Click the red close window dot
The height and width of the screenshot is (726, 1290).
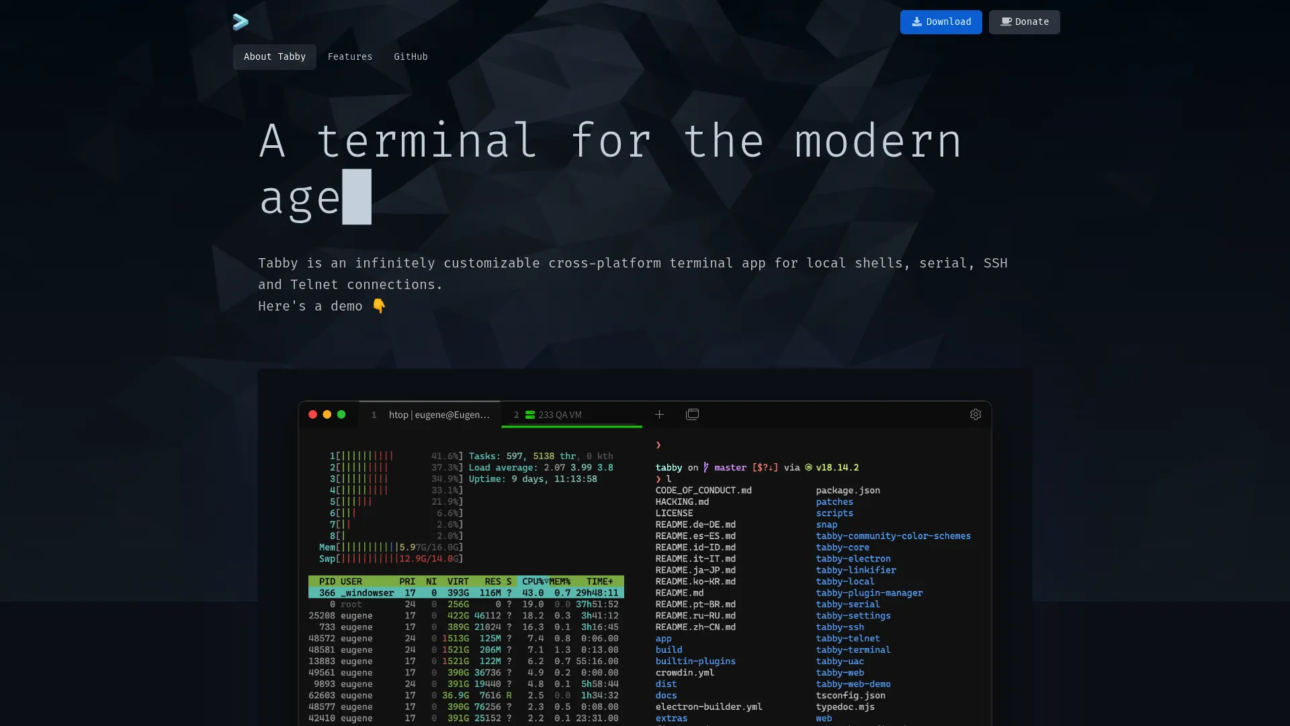click(x=312, y=415)
